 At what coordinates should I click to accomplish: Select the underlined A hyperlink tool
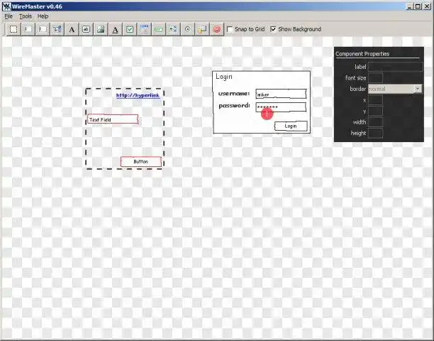pyautogui.click(x=115, y=29)
